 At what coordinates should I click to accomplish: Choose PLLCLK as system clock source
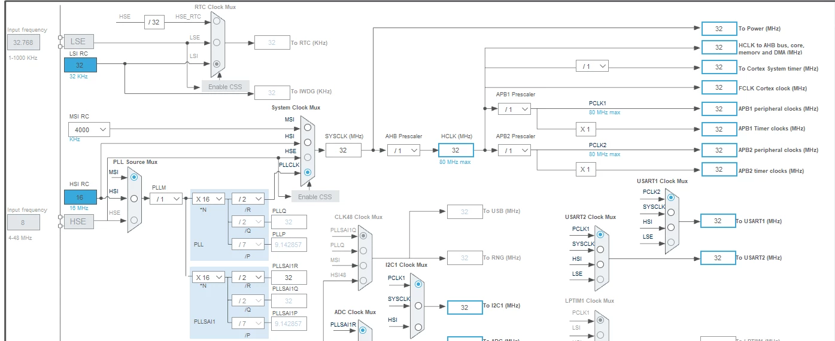(x=308, y=172)
